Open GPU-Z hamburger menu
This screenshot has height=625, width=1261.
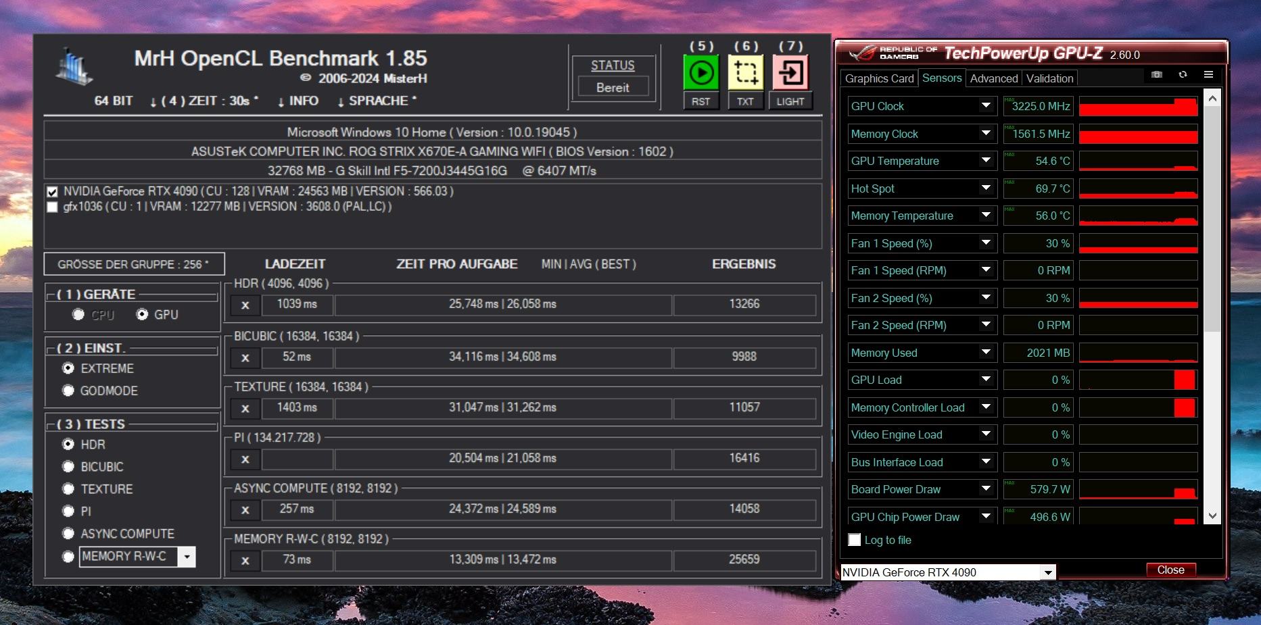1208,74
